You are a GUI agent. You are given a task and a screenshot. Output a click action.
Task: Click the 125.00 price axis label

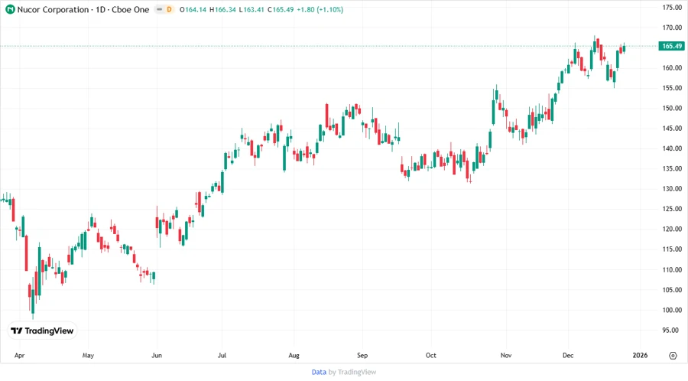(672, 209)
